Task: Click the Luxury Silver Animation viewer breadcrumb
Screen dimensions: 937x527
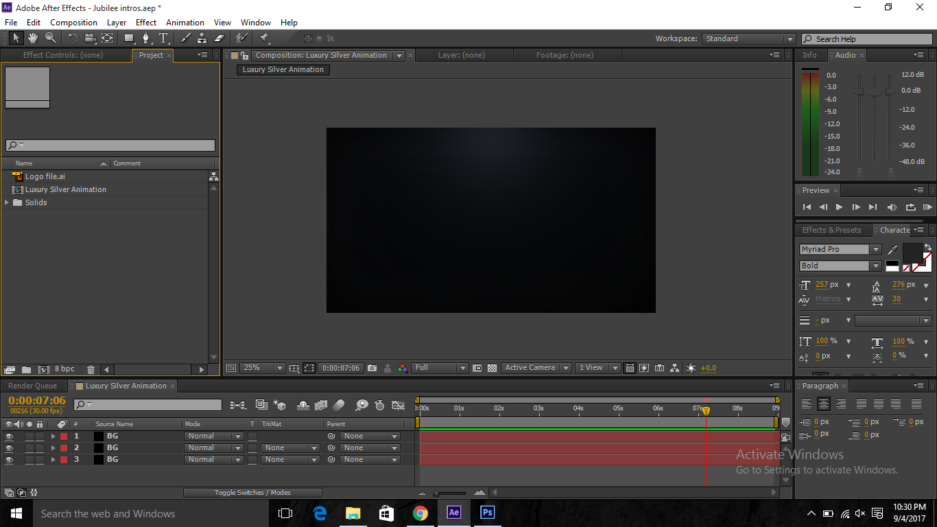Action: coord(283,70)
